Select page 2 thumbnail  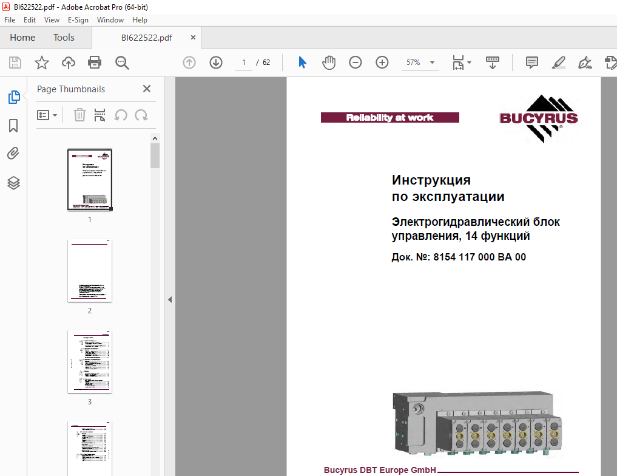point(90,270)
